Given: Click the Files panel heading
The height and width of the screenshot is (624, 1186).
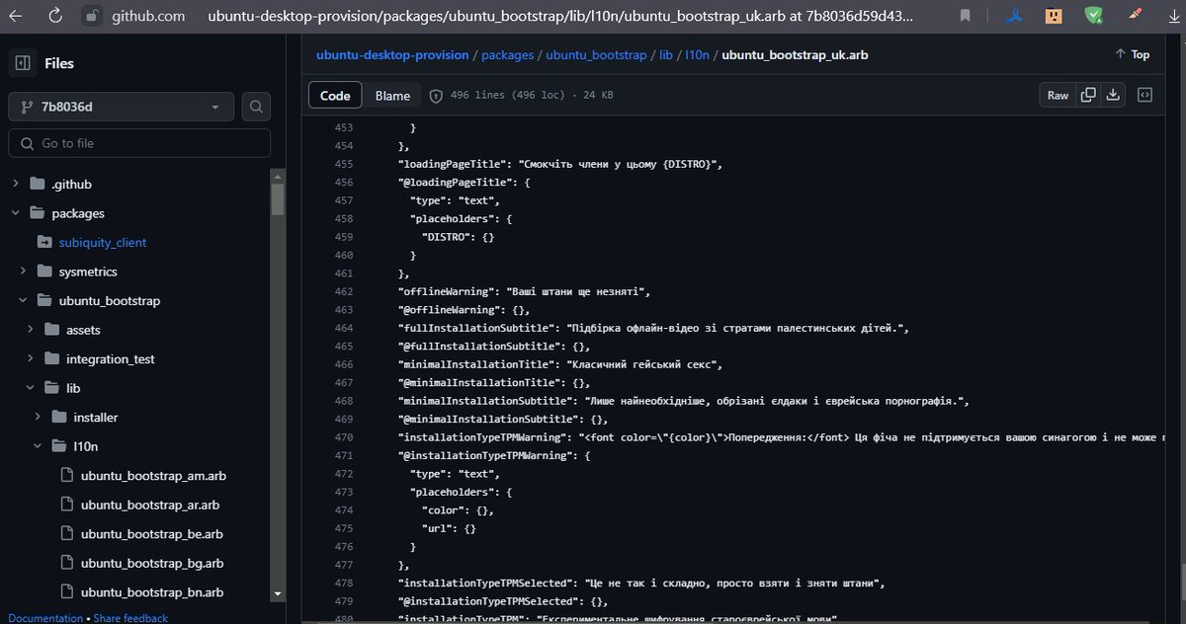Looking at the screenshot, I should pos(59,63).
